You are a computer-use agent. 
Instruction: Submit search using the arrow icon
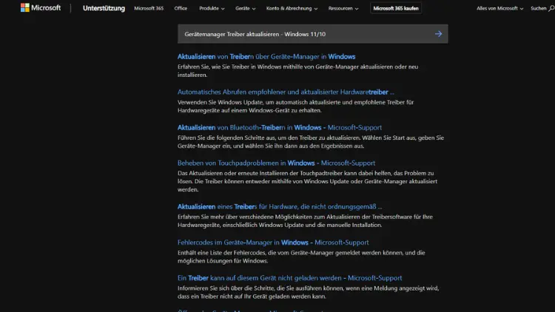[x=438, y=34]
